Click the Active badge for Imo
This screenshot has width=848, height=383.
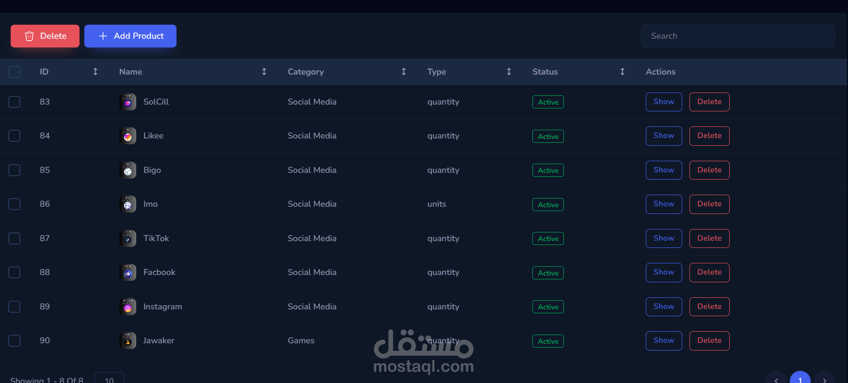click(x=548, y=205)
